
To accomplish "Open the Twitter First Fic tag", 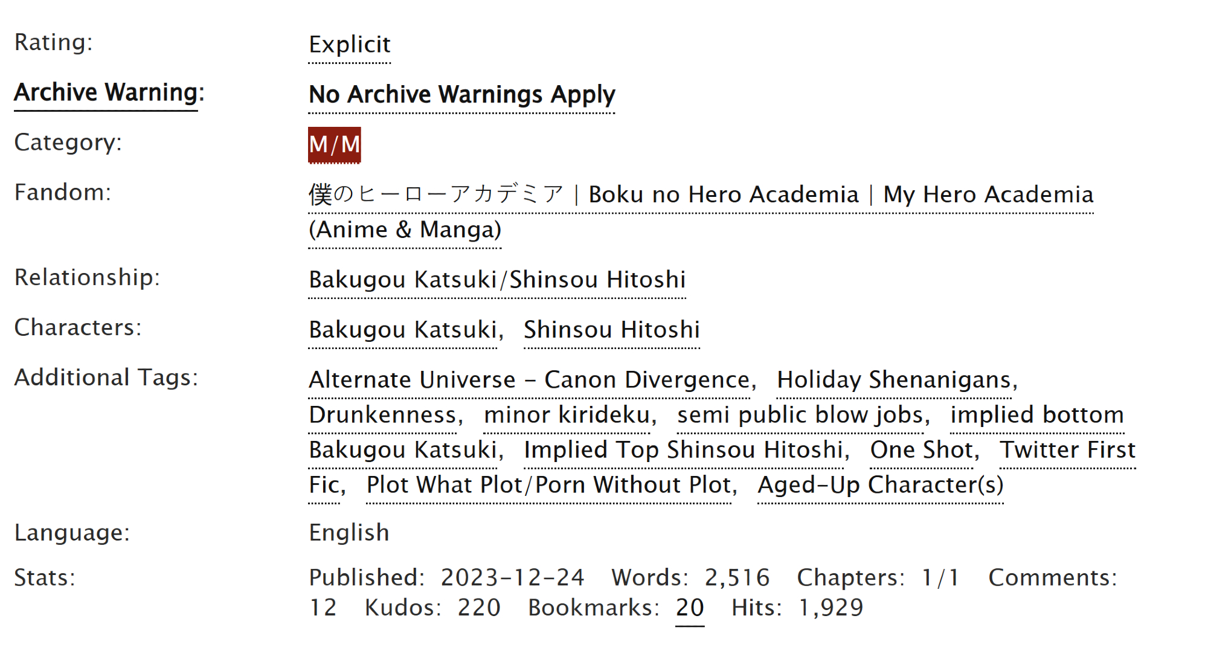I will [1067, 451].
